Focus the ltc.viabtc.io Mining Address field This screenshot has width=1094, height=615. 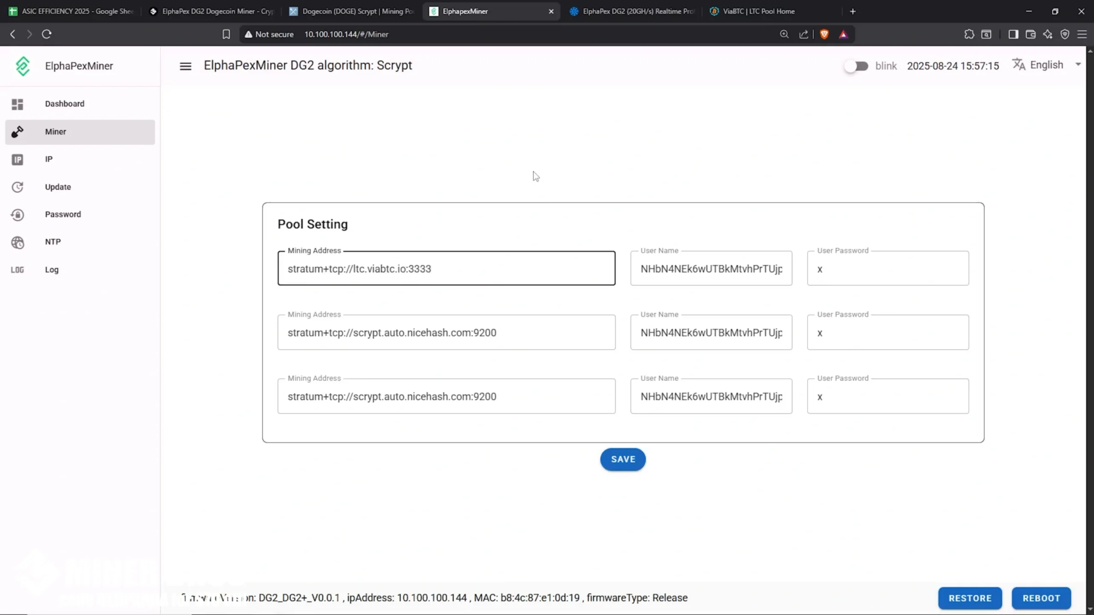(447, 269)
